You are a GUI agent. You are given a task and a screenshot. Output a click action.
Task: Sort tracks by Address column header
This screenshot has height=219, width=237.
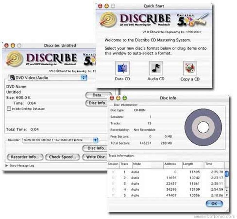[173, 165]
